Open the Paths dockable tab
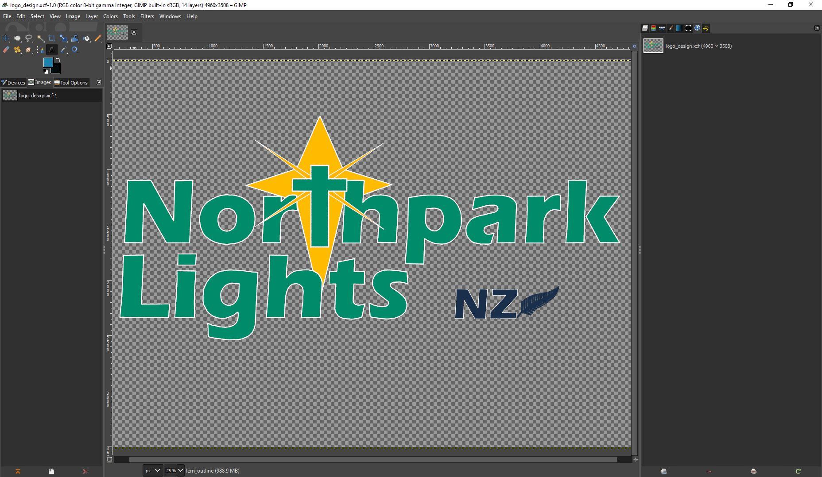 (662, 28)
